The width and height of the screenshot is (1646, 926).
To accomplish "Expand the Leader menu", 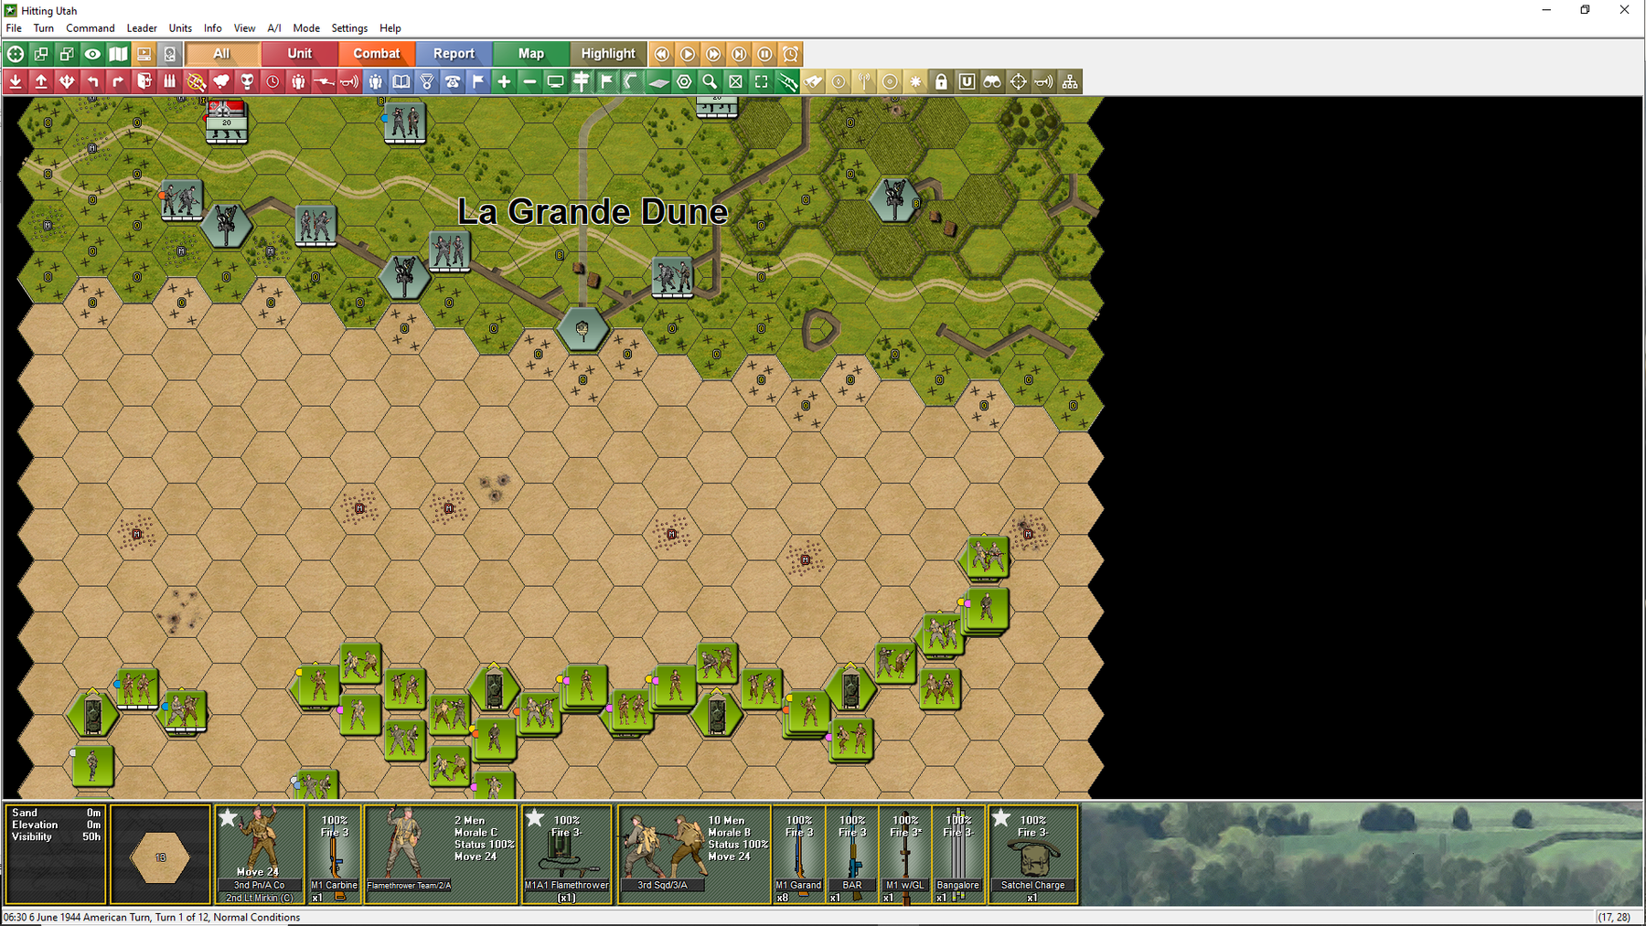I will pos(142,28).
